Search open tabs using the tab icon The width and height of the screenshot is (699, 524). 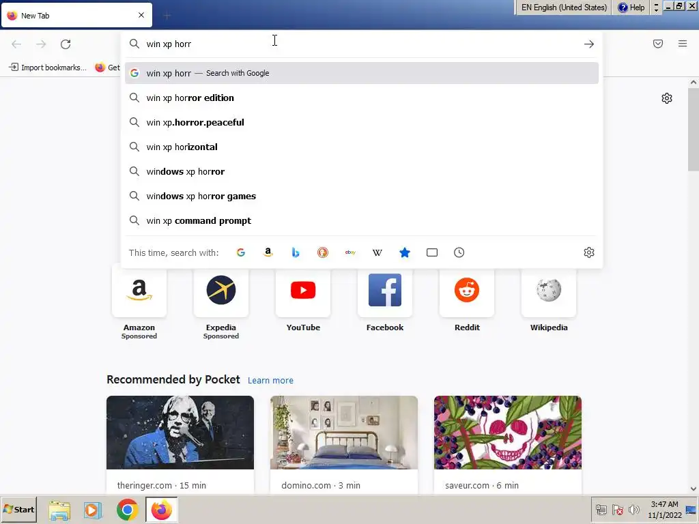[432, 252]
